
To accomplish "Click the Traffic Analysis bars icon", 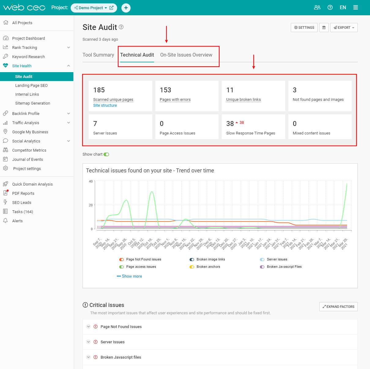I will (6, 123).
